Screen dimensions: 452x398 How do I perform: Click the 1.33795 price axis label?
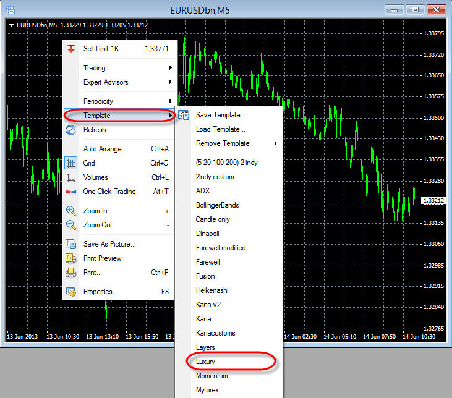coord(433,33)
